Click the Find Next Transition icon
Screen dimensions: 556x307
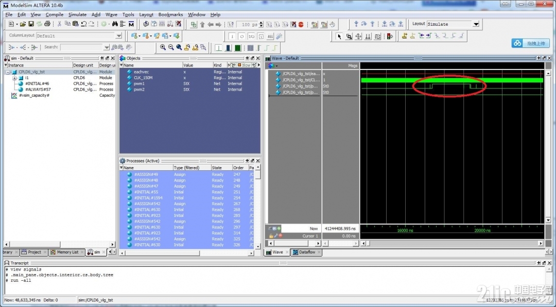point(429,36)
